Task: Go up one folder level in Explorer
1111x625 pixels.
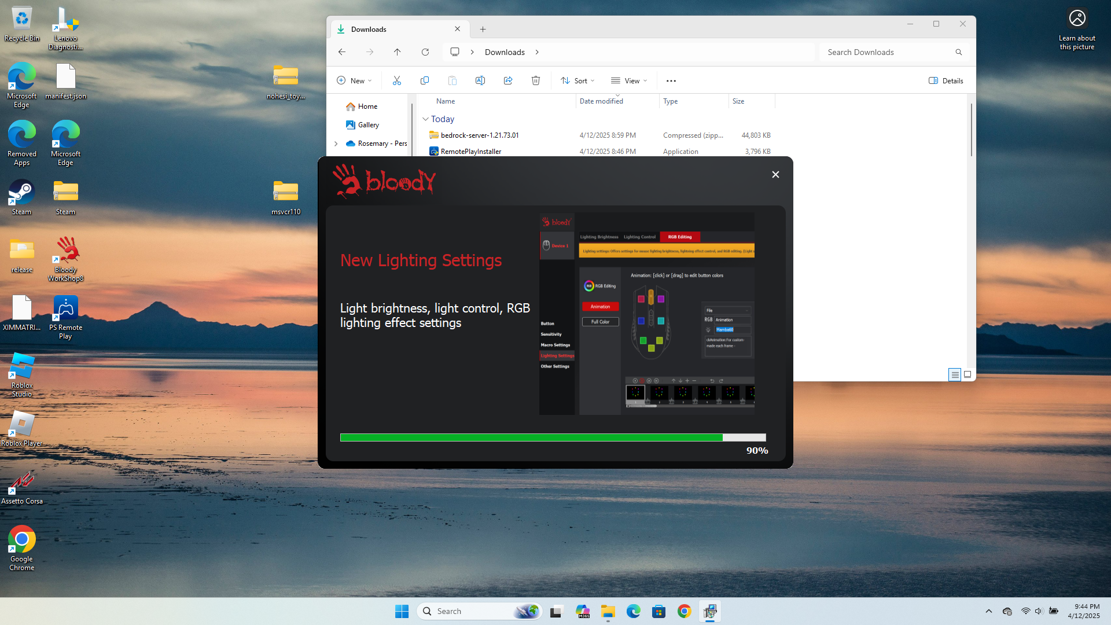Action: (398, 52)
